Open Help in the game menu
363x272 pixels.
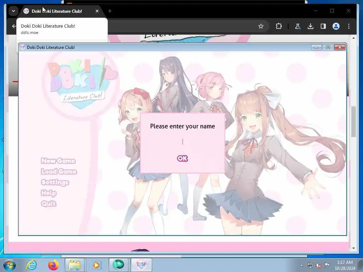(x=49, y=193)
